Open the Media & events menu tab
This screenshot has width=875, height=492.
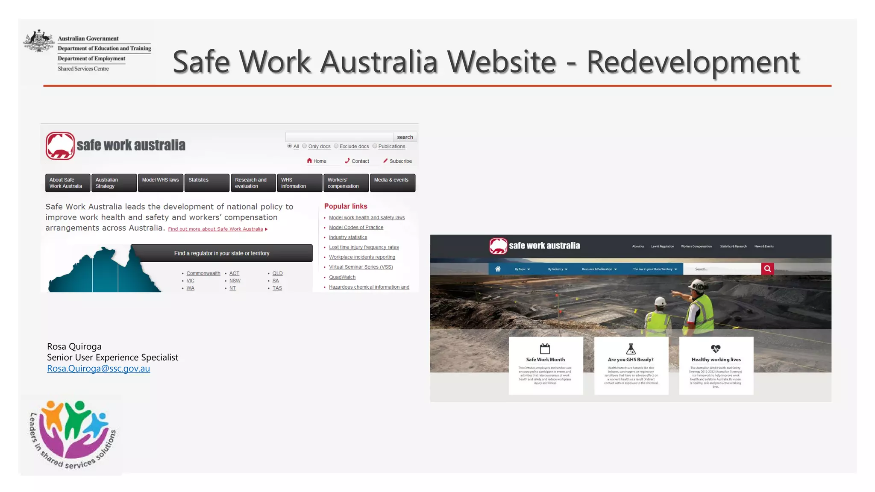coord(392,183)
